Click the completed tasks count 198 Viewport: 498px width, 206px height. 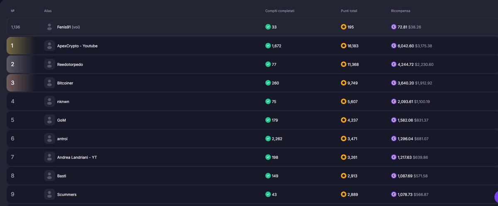click(x=275, y=157)
